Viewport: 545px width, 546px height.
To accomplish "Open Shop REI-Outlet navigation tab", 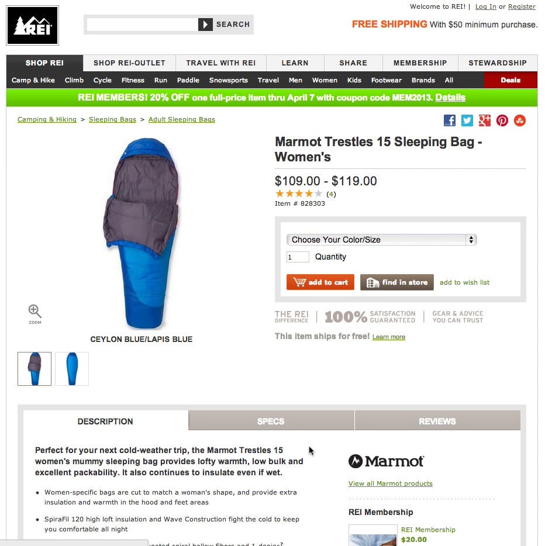I will coord(129,63).
